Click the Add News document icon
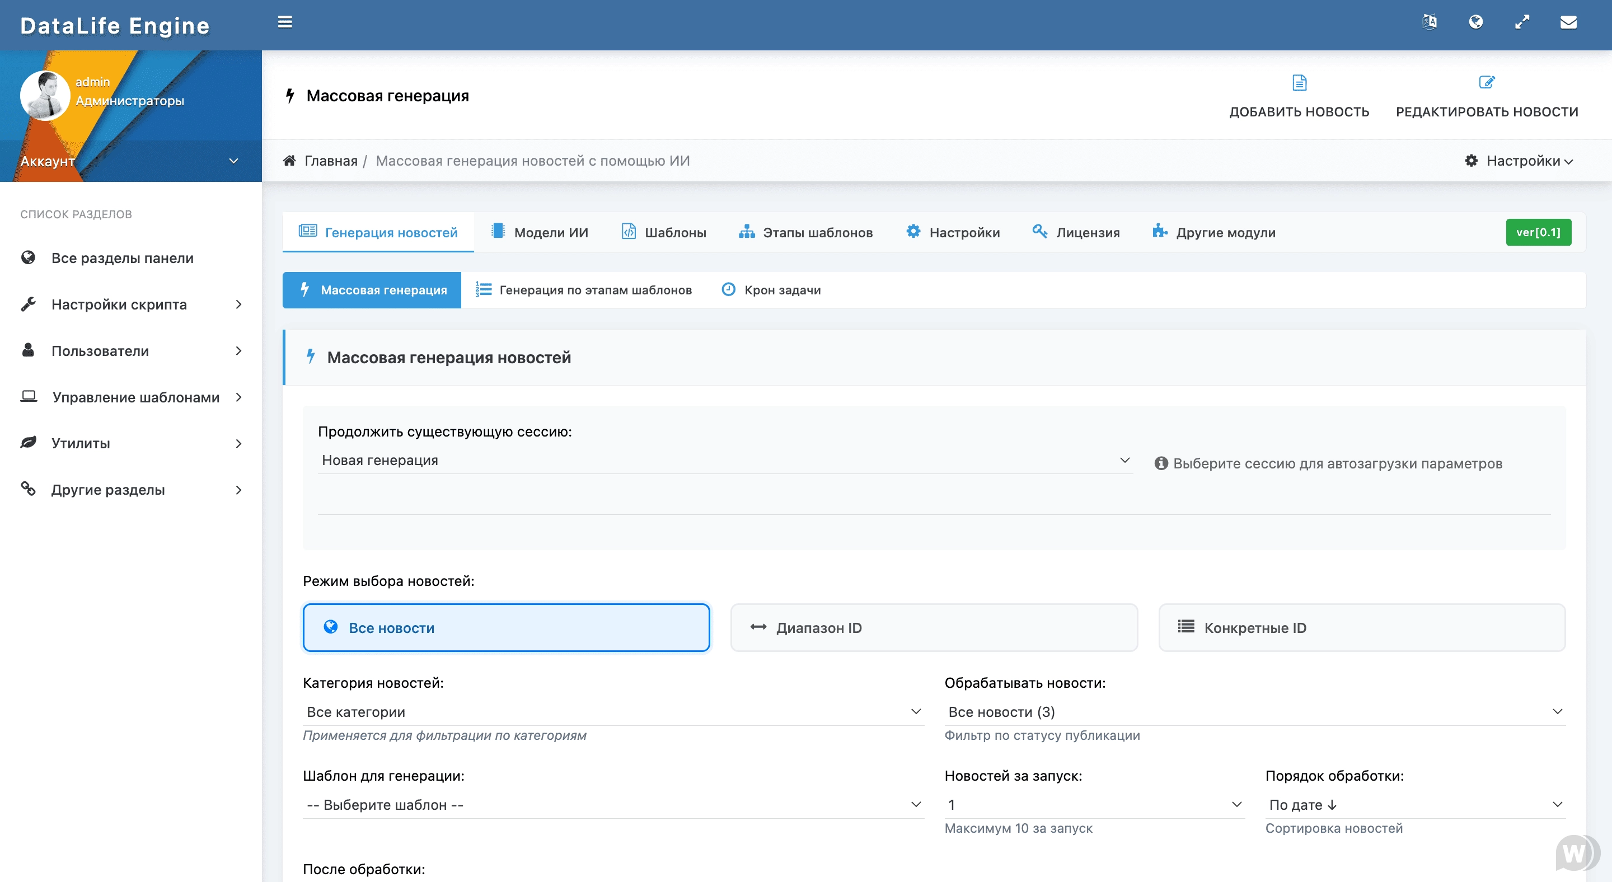 tap(1299, 83)
